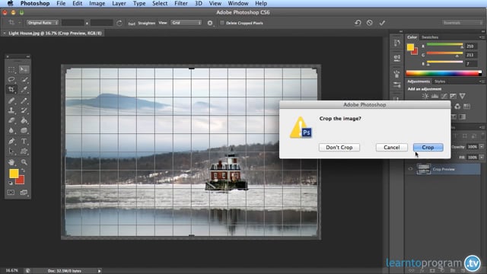Select the History Brush tool

tap(24, 110)
